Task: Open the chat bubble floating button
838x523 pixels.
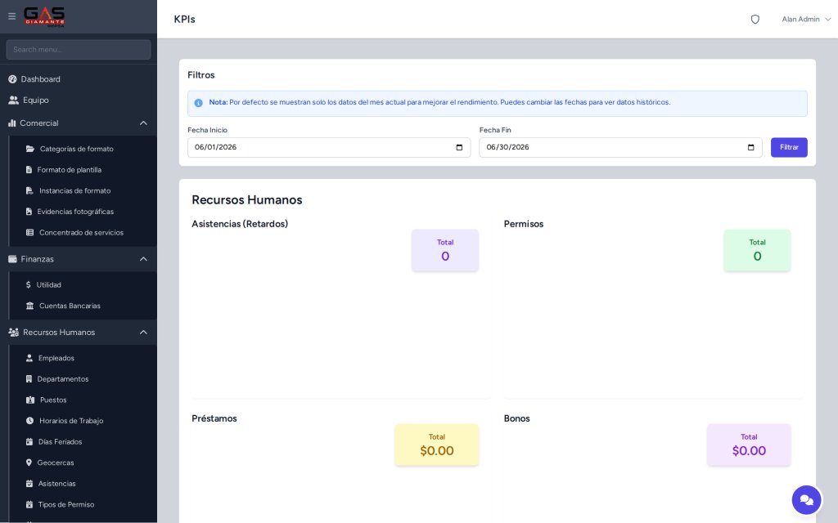Action: 806,500
